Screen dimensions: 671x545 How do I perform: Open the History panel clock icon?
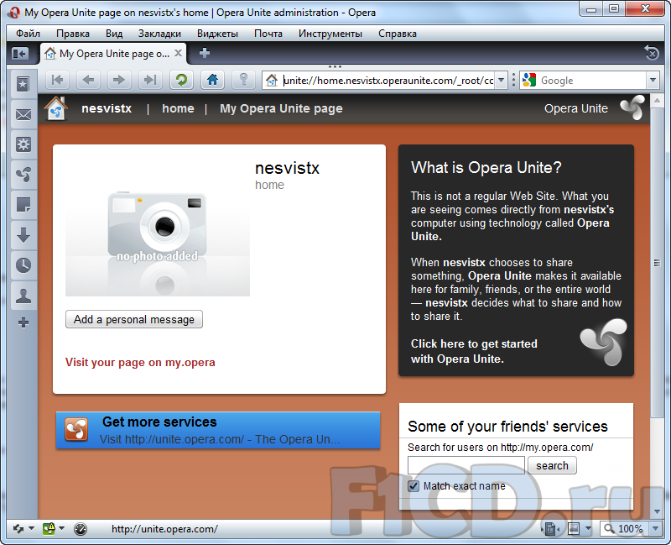point(23,265)
